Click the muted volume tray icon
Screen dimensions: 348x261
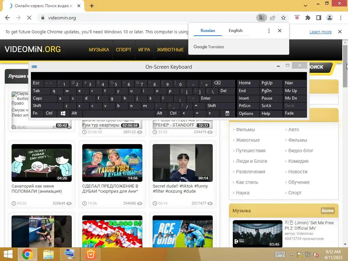coord(316,255)
